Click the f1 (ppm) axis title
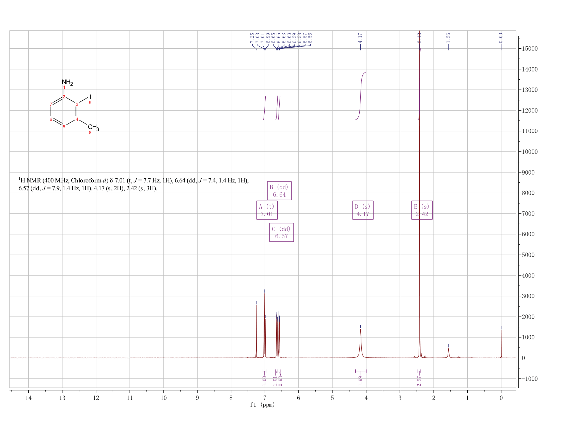This screenshot has height=434, width=562. click(x=262, y=405)
